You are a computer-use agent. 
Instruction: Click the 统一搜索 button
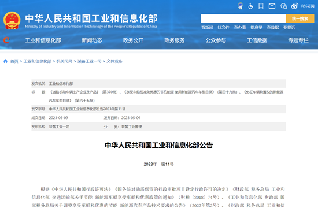[x=300, y=18]
